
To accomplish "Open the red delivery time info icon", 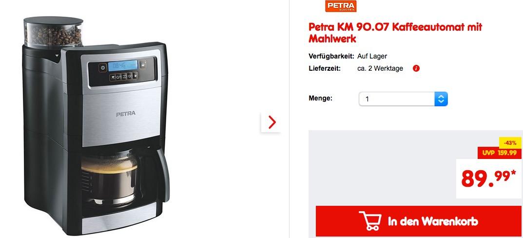I will [x=416, y=68].
